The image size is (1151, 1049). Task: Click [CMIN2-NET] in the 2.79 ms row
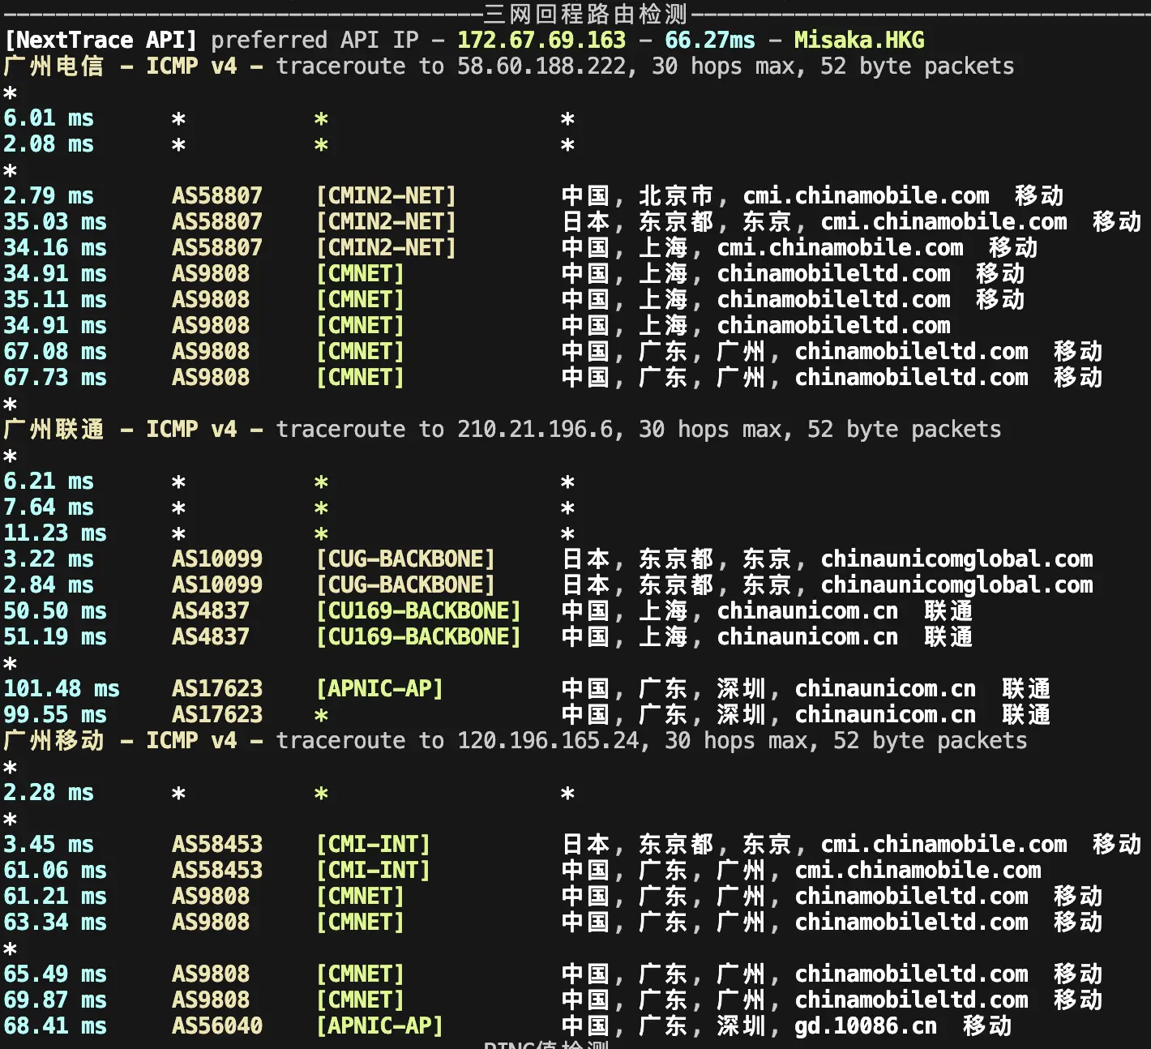pyautogui.click(x=386, y=195)
